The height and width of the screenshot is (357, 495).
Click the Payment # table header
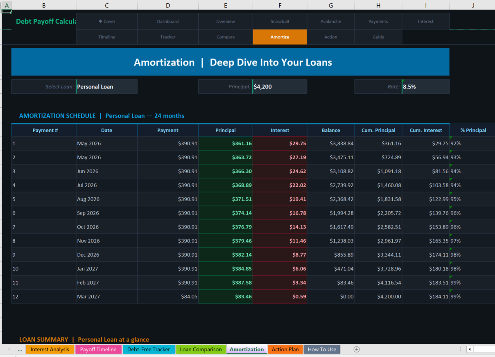tap(44, 130)
